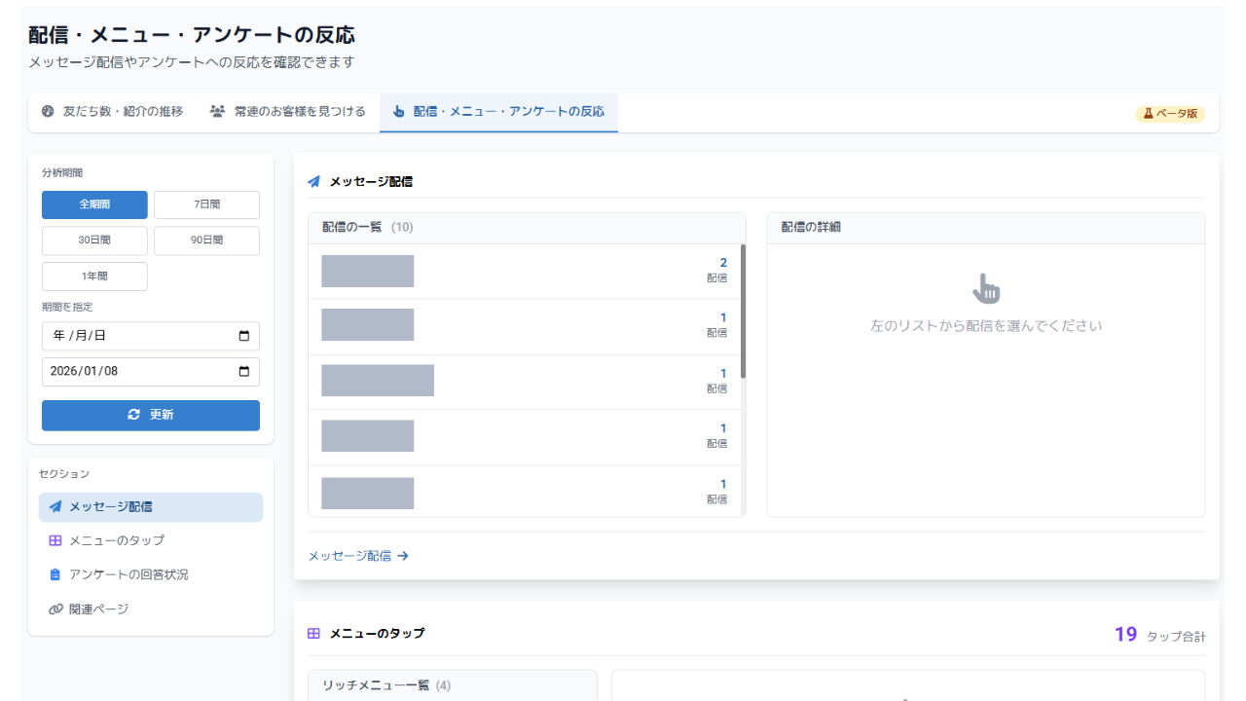
Task: Click the clipboard icon beside アンケートの回答状況
Action: point(55,574)
